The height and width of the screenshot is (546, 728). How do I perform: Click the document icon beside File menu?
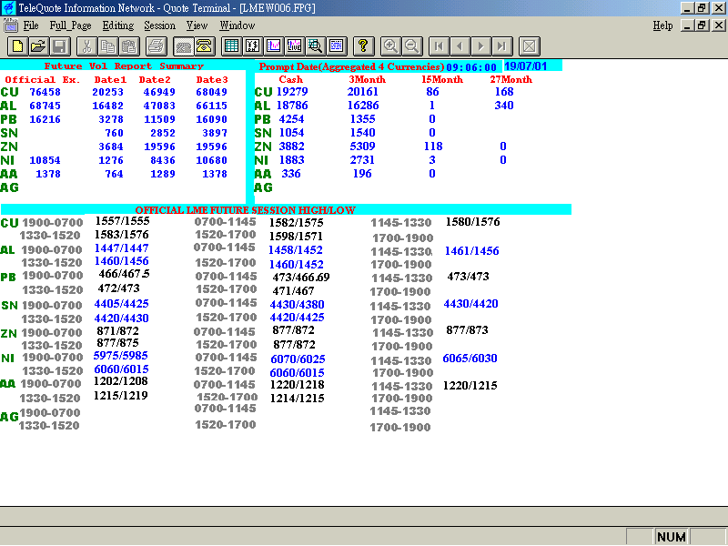click(x=11, y=25)
